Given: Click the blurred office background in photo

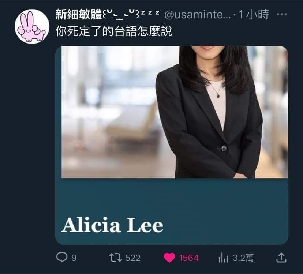Looking at the screenshot, I should 108,112.
